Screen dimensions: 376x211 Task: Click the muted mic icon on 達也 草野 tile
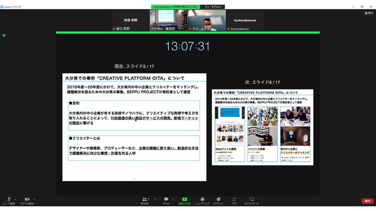click(x=114, y=28)
